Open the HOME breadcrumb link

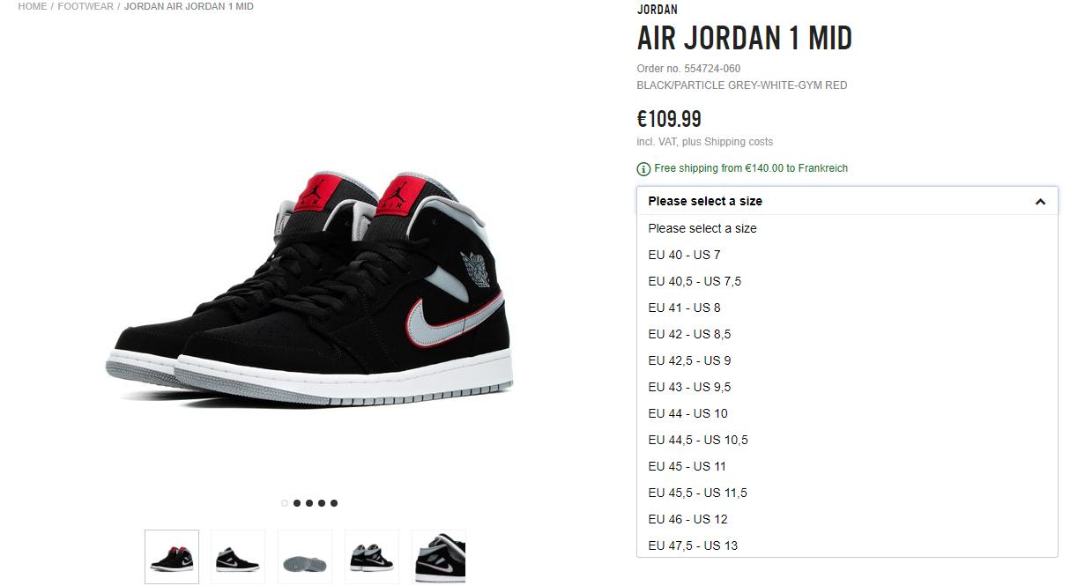click(x=33, y=6)
